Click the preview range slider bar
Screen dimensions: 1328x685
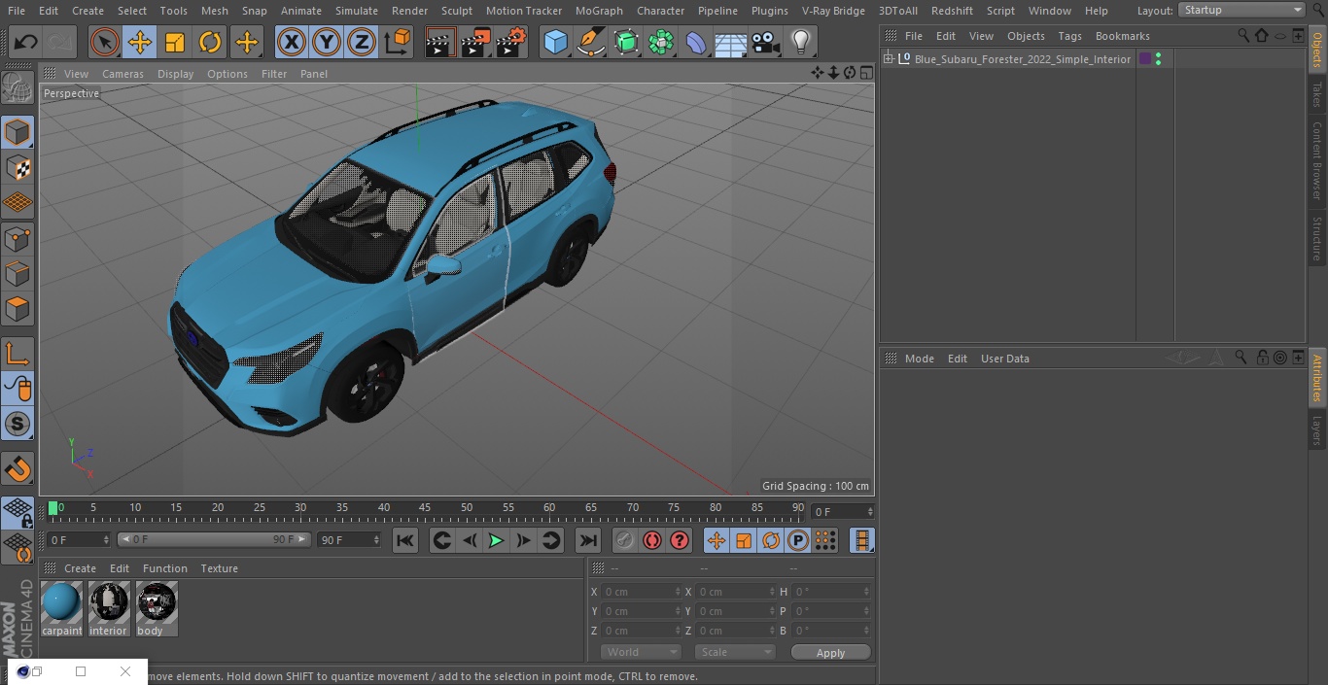point(214,539)
